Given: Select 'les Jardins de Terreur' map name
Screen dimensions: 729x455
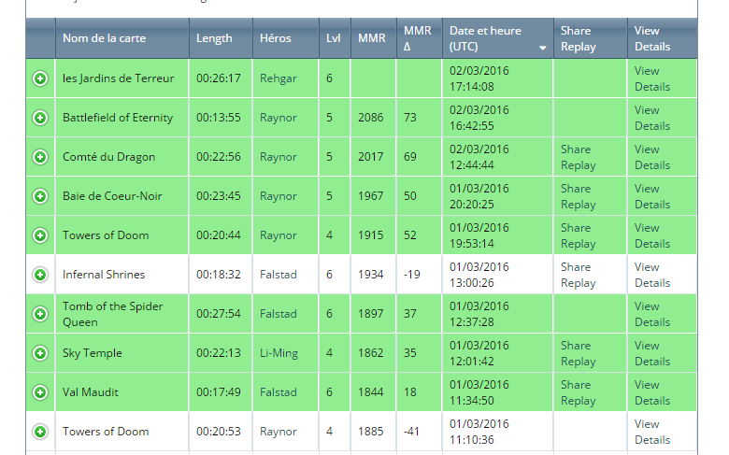Looking at the screenshot, I should pos(118,78).
